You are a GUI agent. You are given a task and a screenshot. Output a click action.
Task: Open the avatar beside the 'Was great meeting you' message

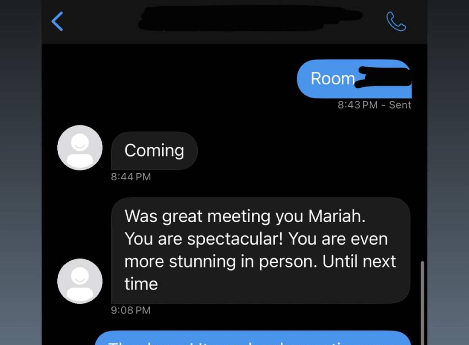(x=80, y=281)
